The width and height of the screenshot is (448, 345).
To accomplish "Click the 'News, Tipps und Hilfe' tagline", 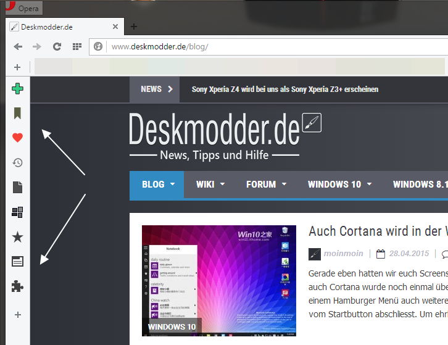I will (214, 155).
